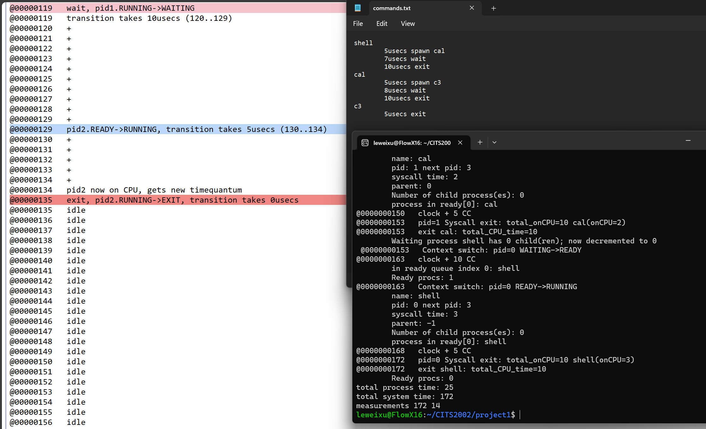Add a new Notepad tab
706x429 pixels.
[x=494, y=8]
